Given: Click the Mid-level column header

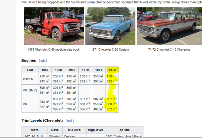Looking at the screenshot, I should [x=74, y=130].
